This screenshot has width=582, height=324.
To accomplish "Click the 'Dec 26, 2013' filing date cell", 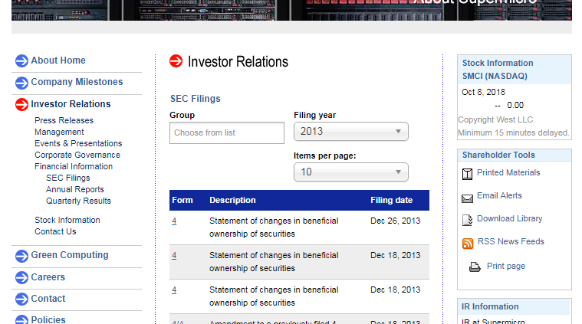I will 396,221.
